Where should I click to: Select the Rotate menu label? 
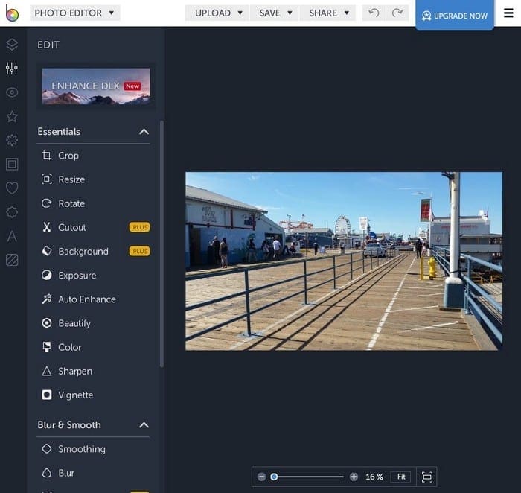coord(71,203)
